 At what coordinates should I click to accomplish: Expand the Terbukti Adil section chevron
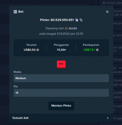[x=108, y=118]
